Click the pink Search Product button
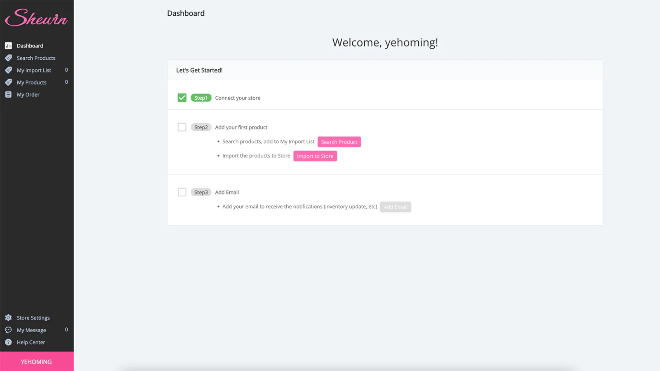The width and height of the screenshot is (660, 371). (x=339, y=142)
